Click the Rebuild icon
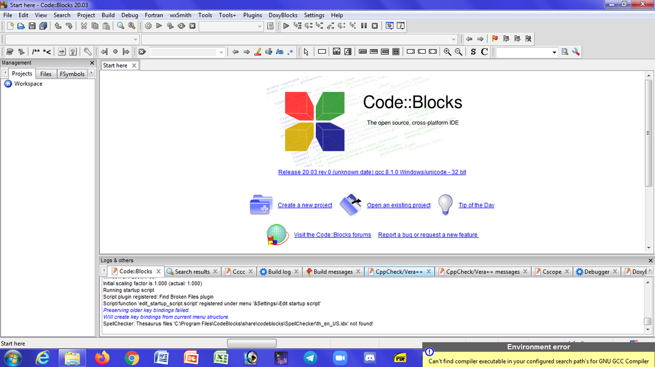Screen dimensions: 655x367 [x=181, y=26]
